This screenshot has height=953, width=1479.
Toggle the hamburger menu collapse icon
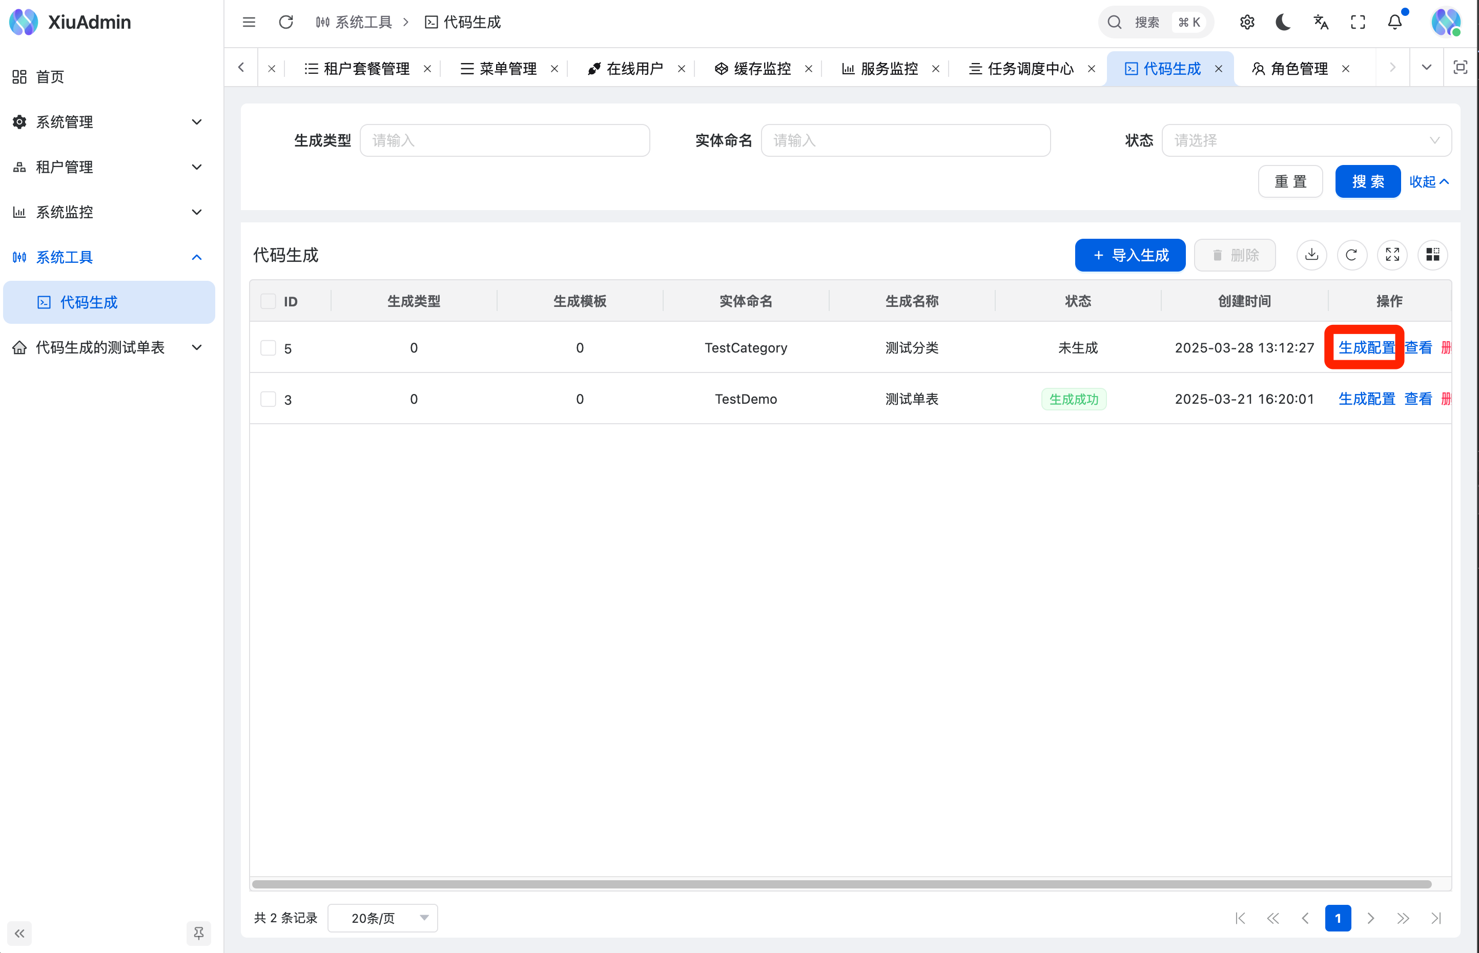(x=249, y=23)
